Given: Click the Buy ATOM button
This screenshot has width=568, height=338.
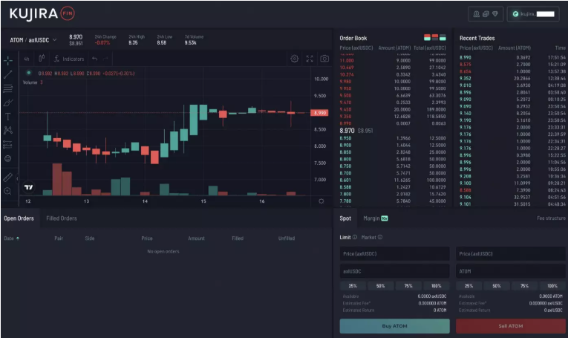Looking at the screenshot, I should [394, 325].
